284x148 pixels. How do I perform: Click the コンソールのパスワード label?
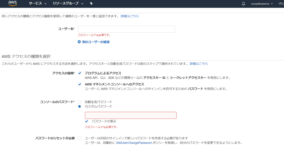57,102
